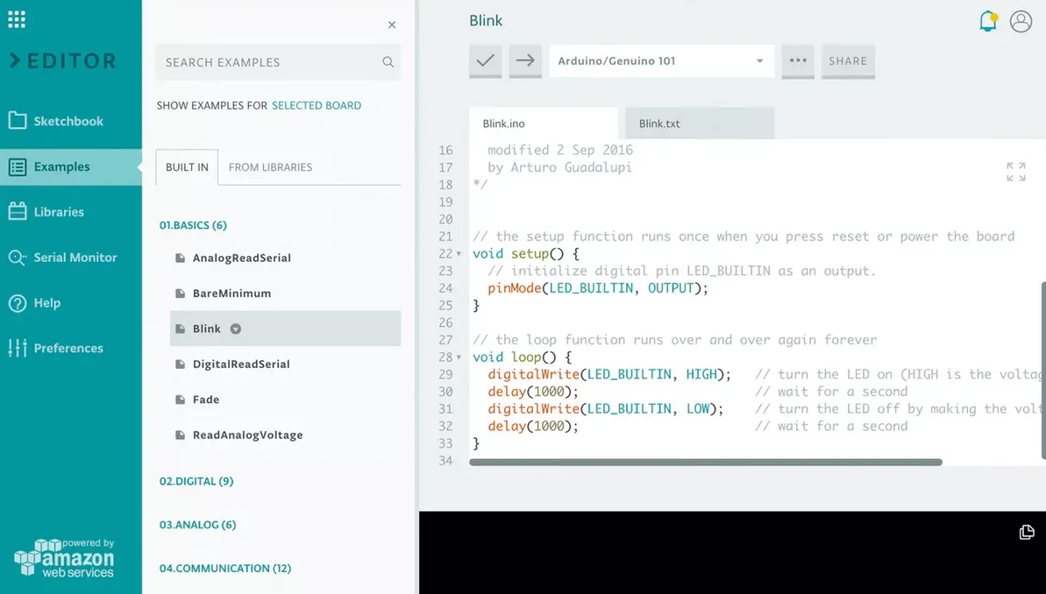The width and height of the screenshot is (1046, 594).
Task: Click the BareMinimum file icon
Action: pos(180,293)
